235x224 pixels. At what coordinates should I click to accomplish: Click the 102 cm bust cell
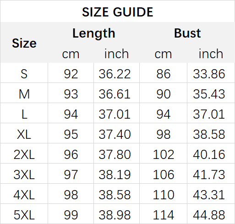tap(164, 154)
